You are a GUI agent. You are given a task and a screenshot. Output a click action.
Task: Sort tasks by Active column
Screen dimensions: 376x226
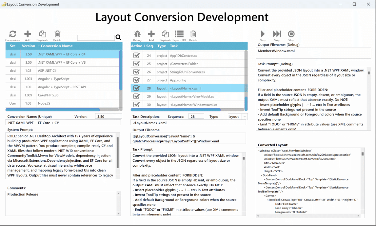(136, 46)
